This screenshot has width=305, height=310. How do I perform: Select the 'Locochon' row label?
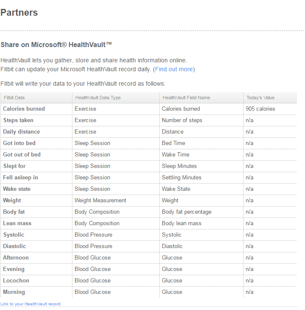16,281
